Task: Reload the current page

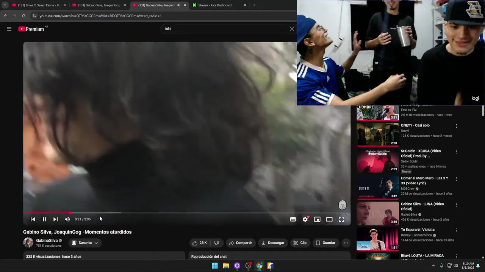Action: click(23, 16)
